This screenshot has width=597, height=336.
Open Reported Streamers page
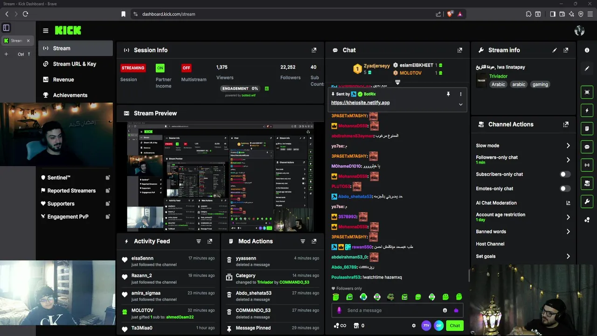point(76,190)
